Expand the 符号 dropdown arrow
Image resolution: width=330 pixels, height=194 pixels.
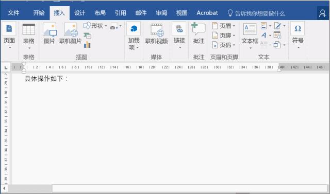(299, 48)
